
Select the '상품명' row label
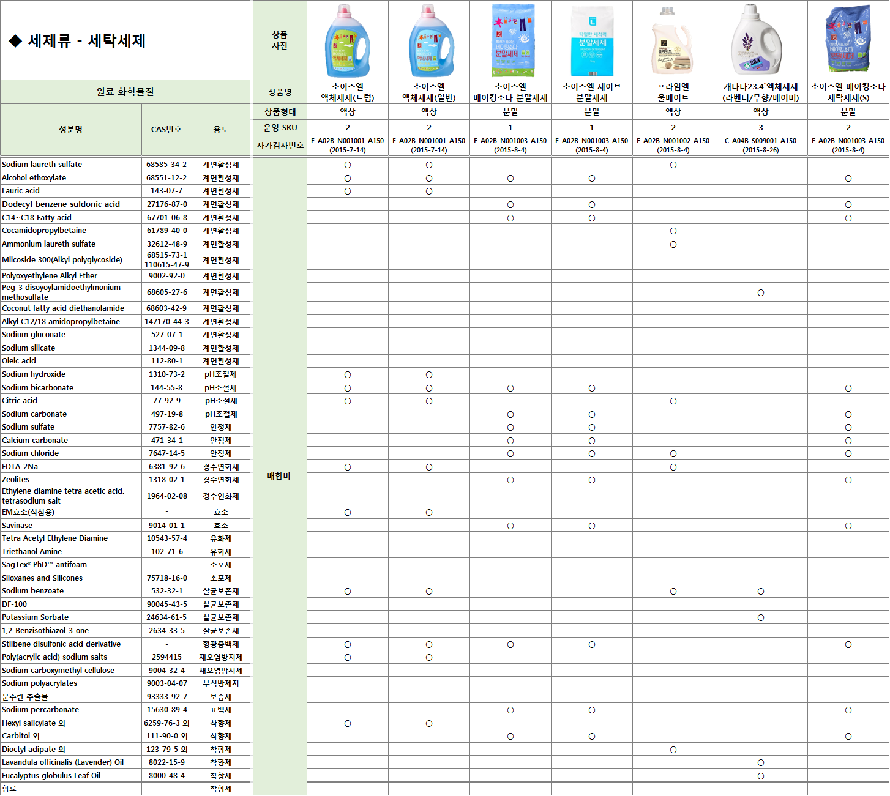pyautogui.click(x=280, y=92)
